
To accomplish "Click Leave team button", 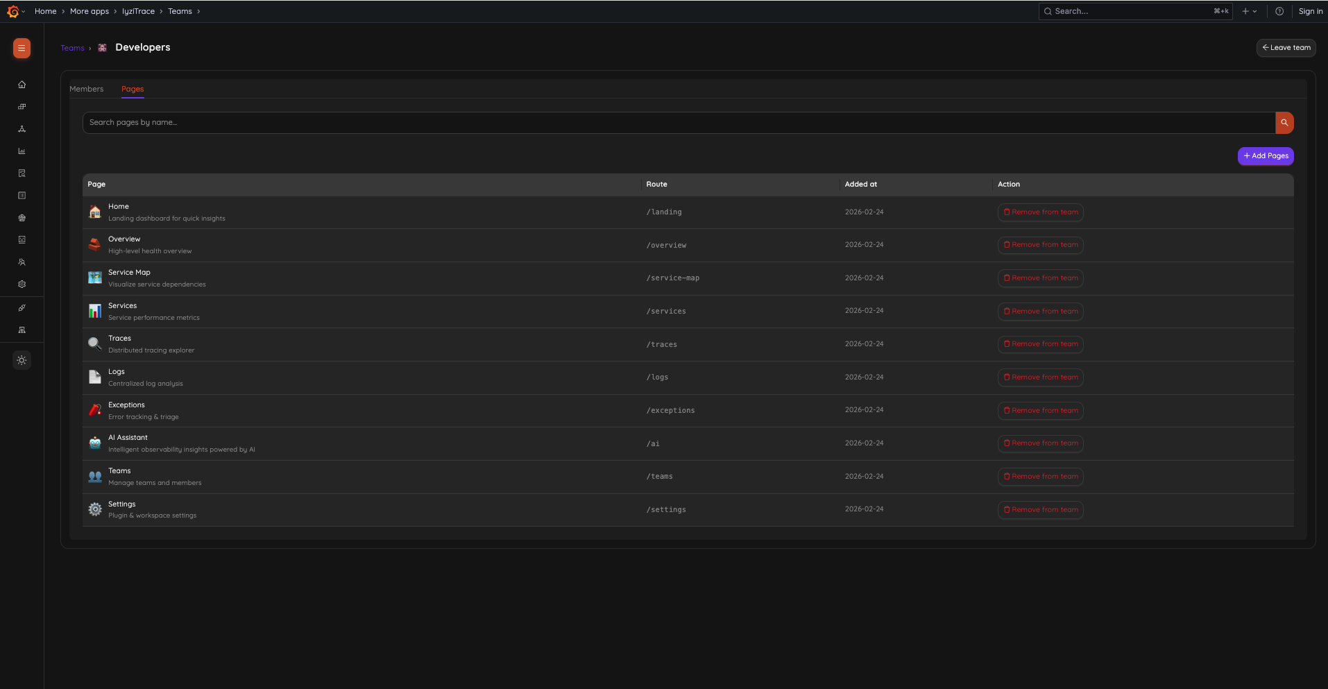I will (1286, 48).
